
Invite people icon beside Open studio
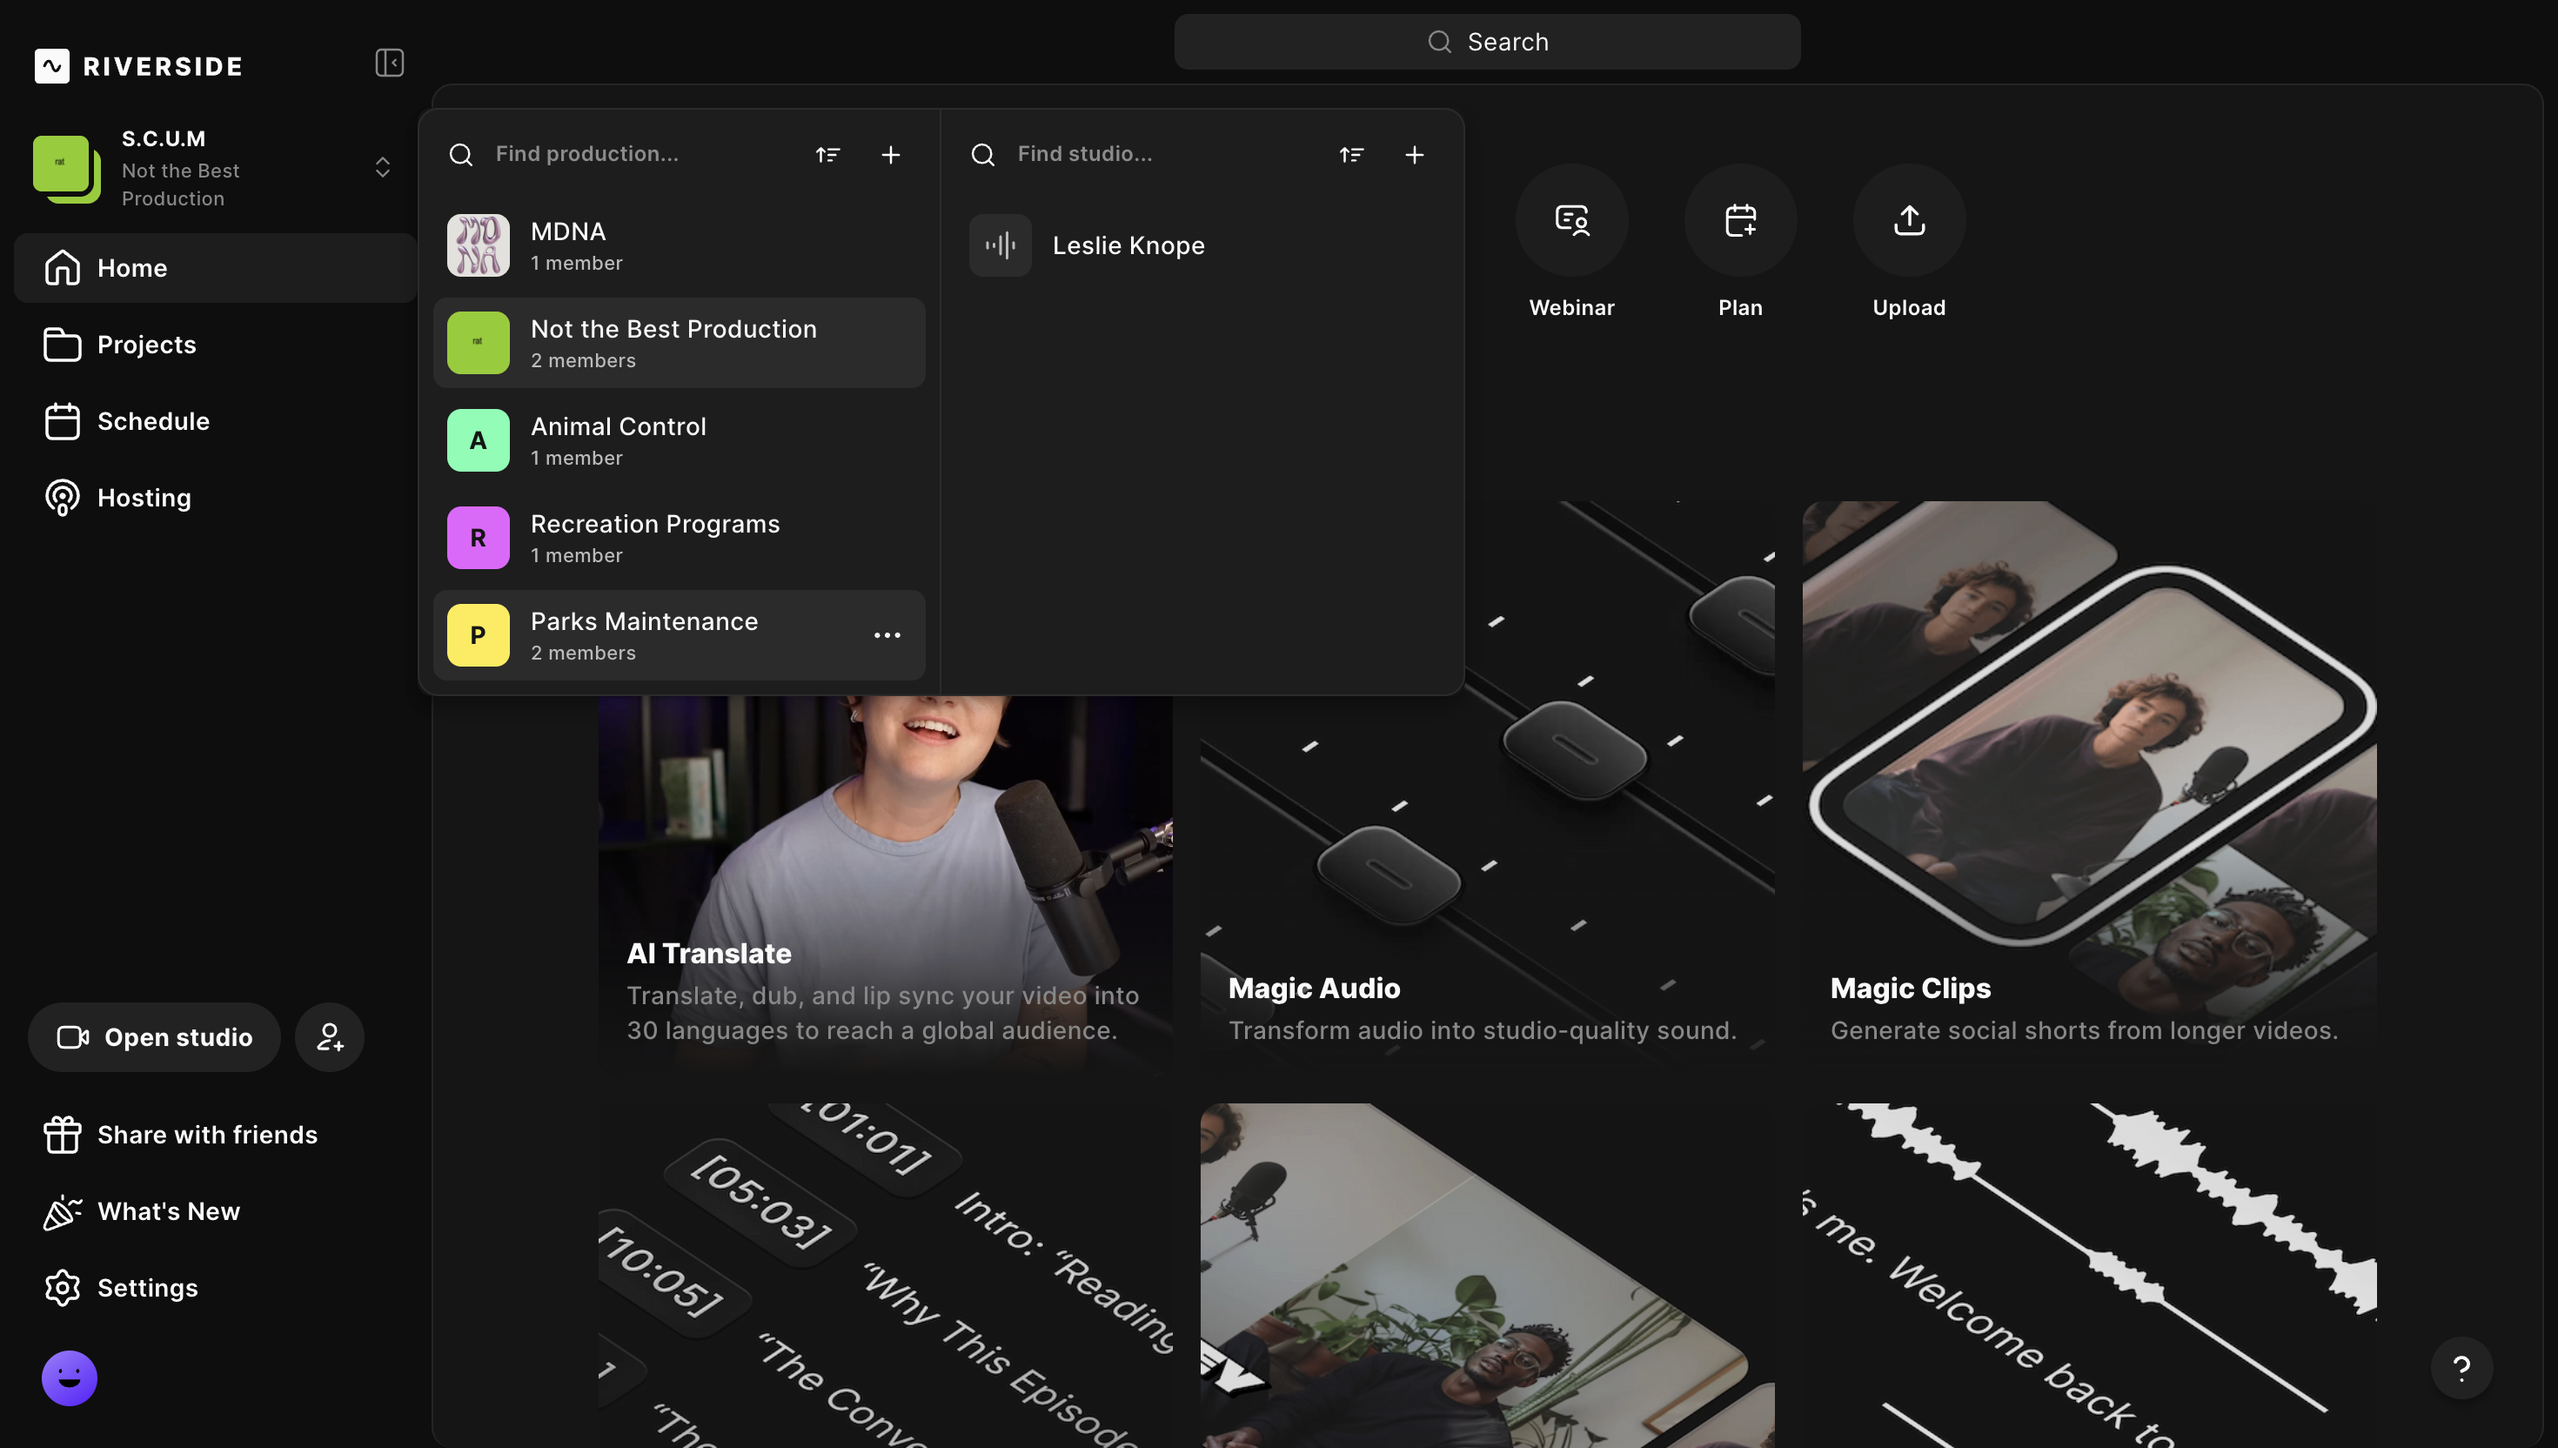pos(329,1037)
